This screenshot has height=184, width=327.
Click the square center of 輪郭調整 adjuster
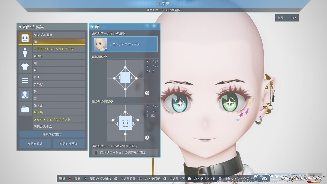pos(125,78)
